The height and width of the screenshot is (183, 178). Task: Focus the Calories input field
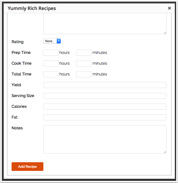[105, 106]
